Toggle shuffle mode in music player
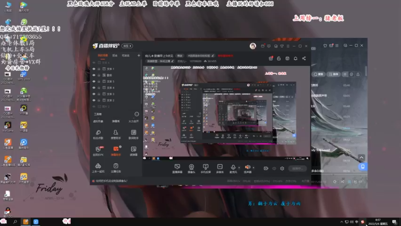This screenshot has height=226, width=401. pos(342,182)
